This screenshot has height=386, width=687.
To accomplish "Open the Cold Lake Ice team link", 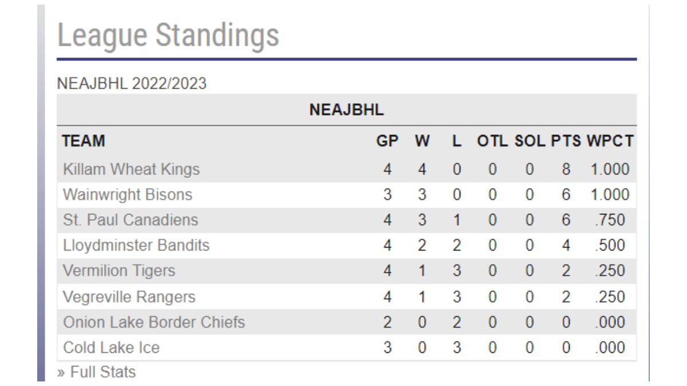I will (x=111, y=348).
